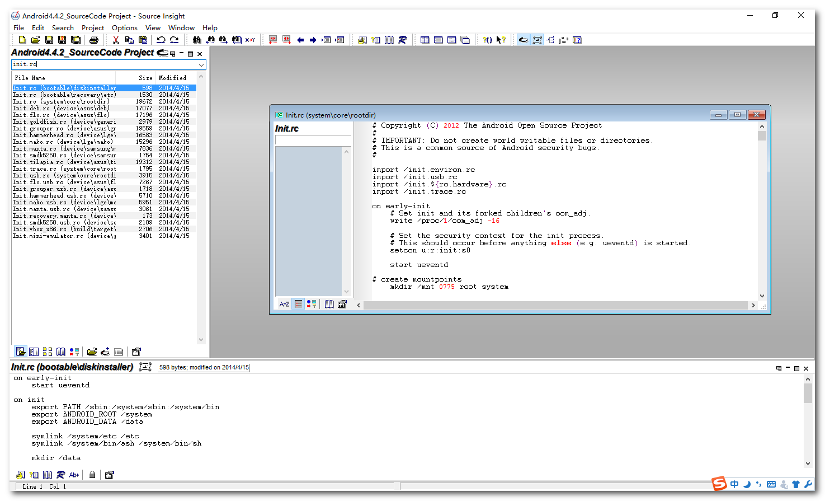825x501 pixels.
Task: Click the context window vertical scrollbar thumb
Action: coord(808,393)
